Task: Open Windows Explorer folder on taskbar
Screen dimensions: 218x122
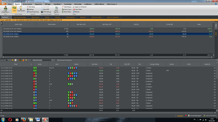Action: pyautogui.click(x=31, y=120)
